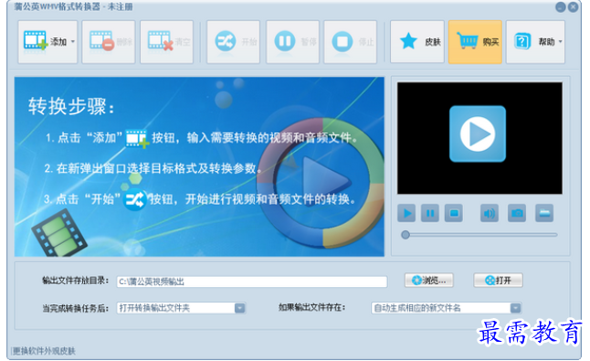Click the 打开 open folder button
Viewport: 590px width, 361px height.
coord(498,281)
